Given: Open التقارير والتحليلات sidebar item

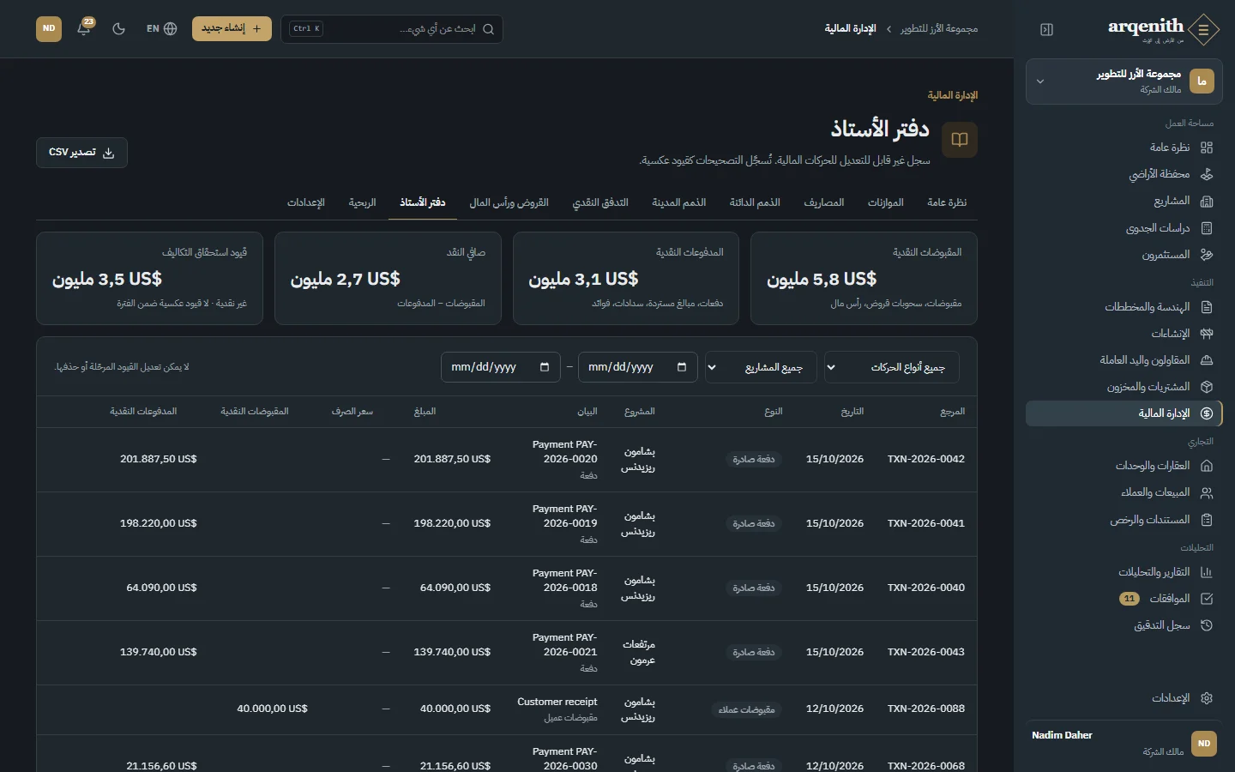Looking at the screenshot, I should pyautogui.click(x=1124, y=572).
